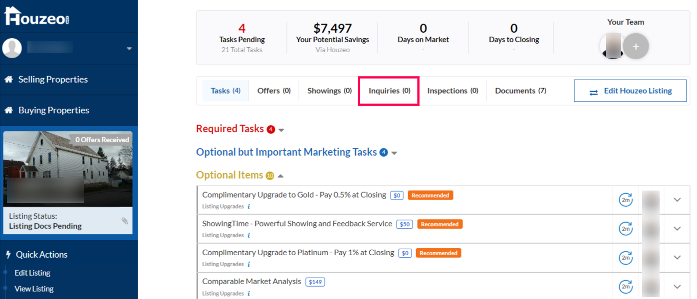The height and width of the screenshot is (299, 697).
Task: Click info icon under Complimentary Upgrade to Gold
Action: coord(248,206)
